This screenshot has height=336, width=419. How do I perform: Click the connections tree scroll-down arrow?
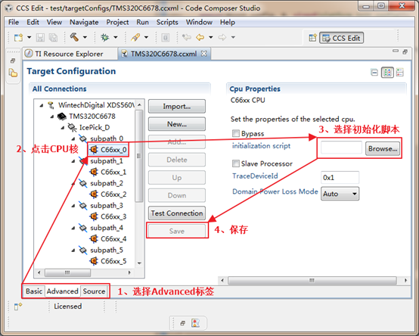(x=139, y=263)
